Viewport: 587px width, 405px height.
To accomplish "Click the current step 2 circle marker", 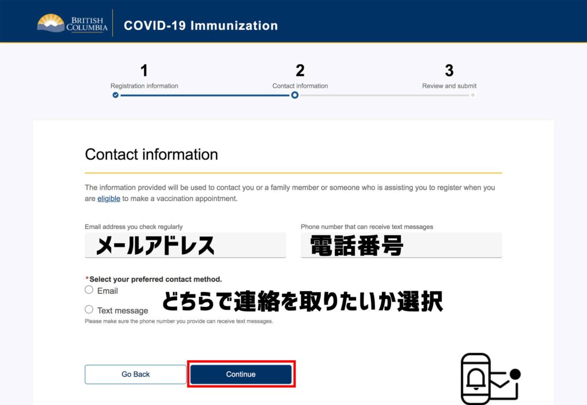I will coord(295,95).
